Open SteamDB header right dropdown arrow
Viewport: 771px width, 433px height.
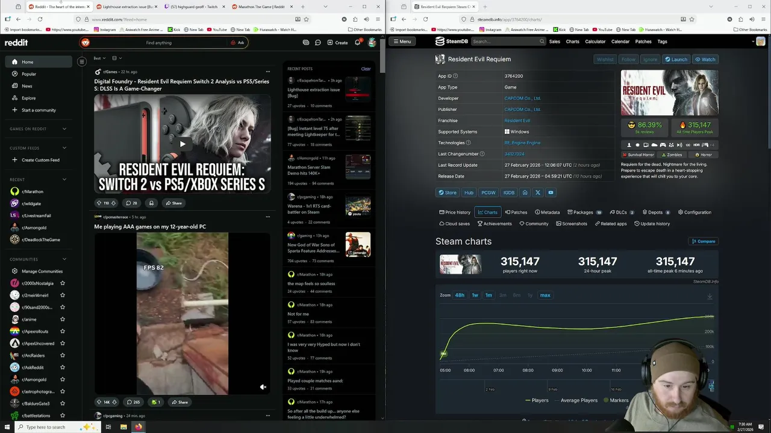[x=754, y=41]
